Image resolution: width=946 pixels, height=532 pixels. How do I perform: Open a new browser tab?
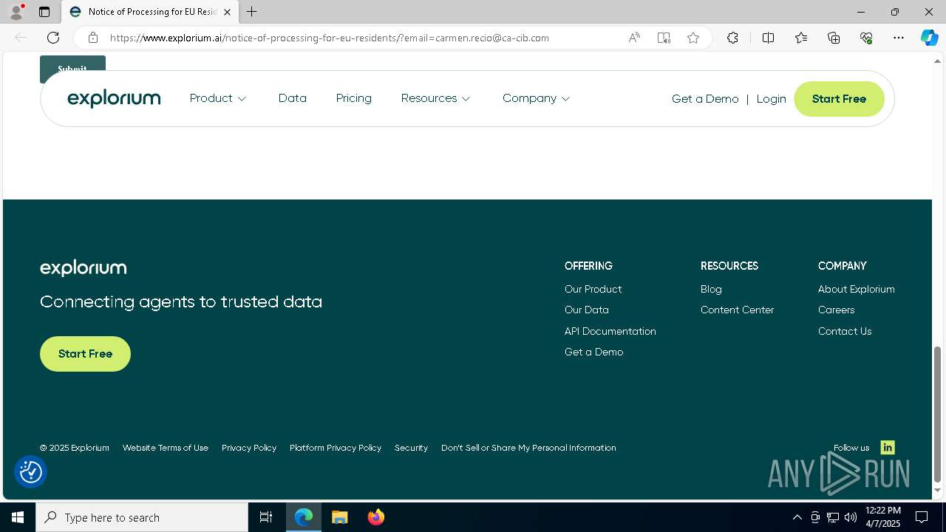tap(252, 12)
